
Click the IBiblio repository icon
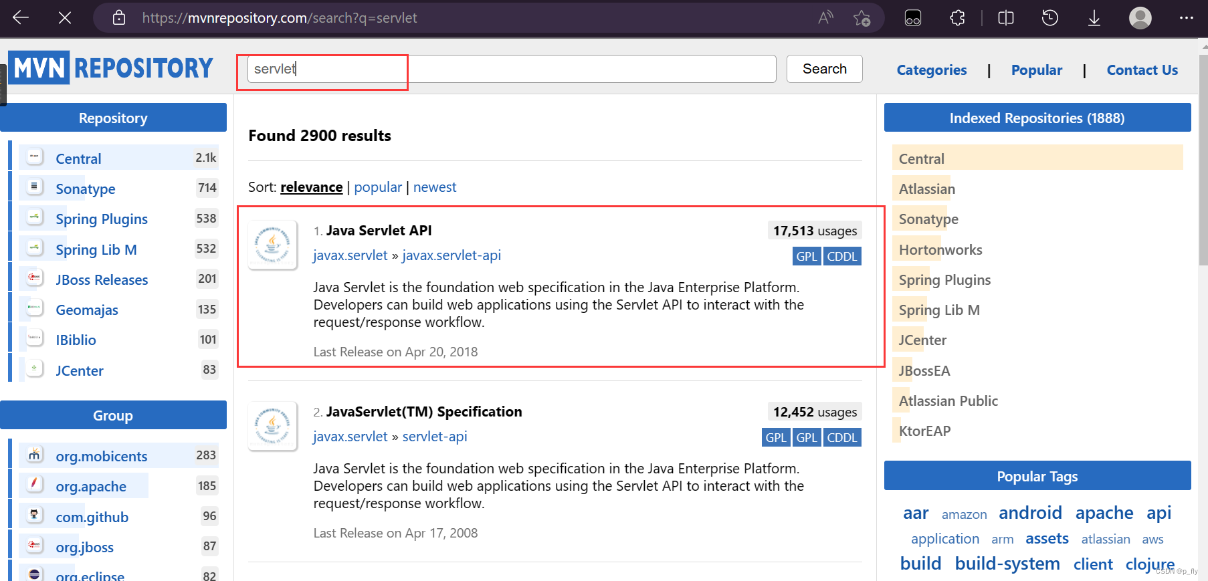click(34, 338)
